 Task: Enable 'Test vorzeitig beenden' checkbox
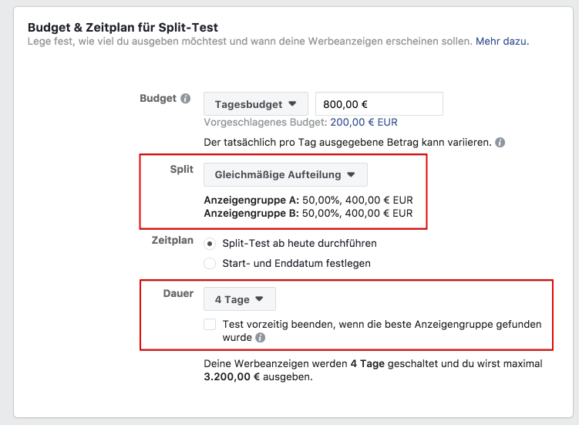tap(210, 325)
